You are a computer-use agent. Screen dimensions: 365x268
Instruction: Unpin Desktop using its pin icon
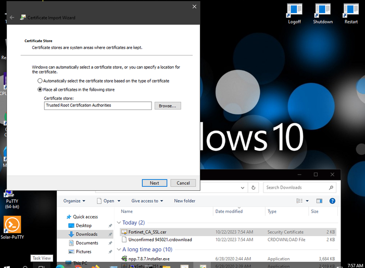tap(110, 226)
